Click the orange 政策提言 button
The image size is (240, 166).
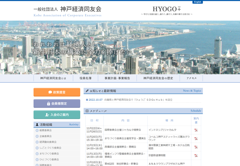pyautogui.click(x=57, y=92)
